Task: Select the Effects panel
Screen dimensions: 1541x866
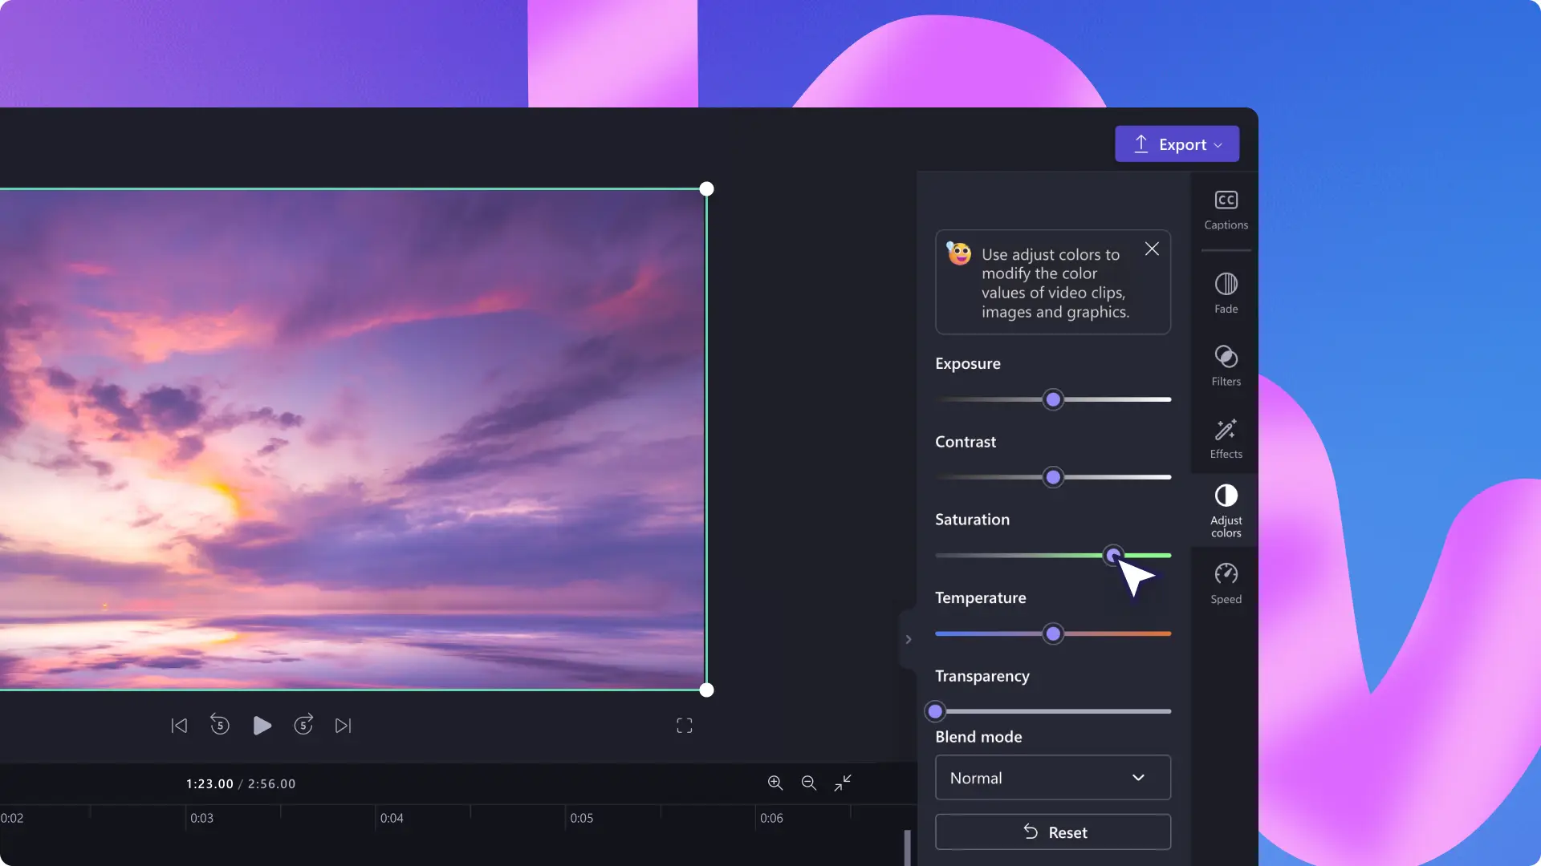Action: click(x=1225, y=437)
